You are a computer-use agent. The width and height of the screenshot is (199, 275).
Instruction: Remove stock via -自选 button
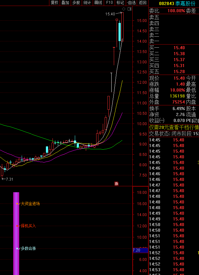[x=131, y=3]
